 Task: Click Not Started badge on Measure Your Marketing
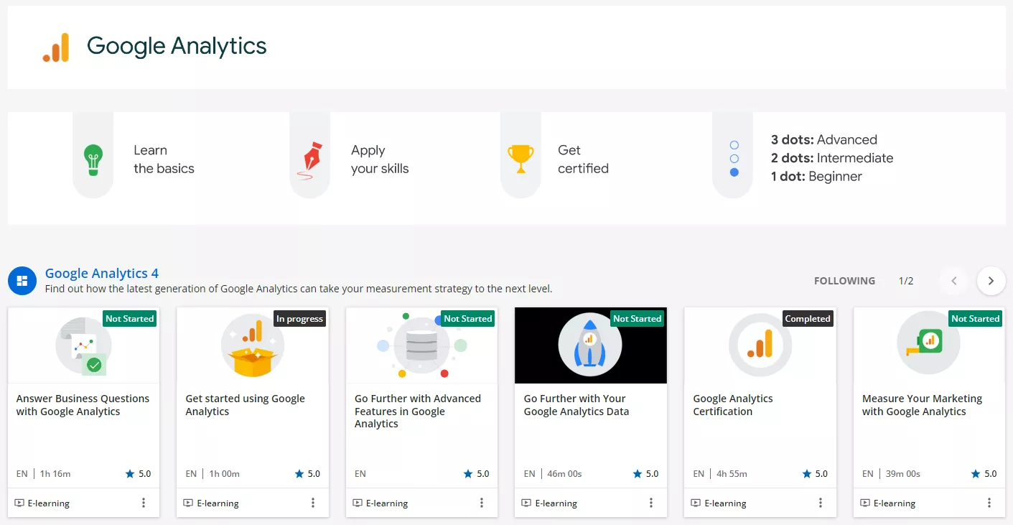coord(976,318)
